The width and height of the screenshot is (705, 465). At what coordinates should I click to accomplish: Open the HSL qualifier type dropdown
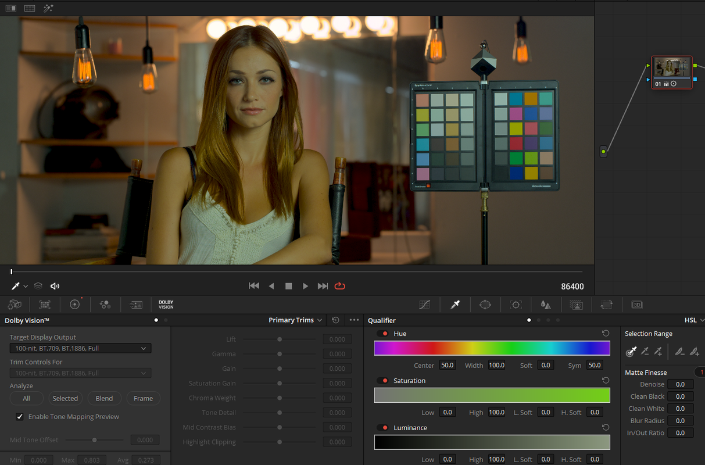coord(695,320)
